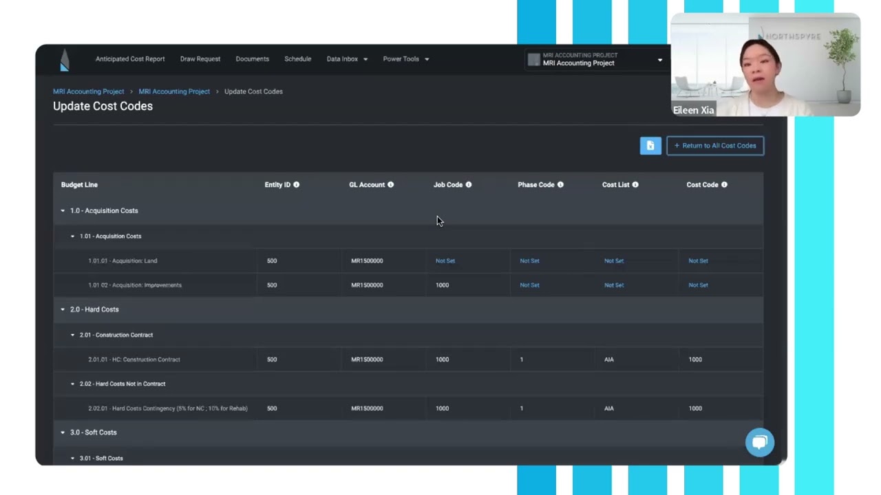Open the chat support bubble icon
The width and height of the screenshot is (881, 495).
[760, 443]
